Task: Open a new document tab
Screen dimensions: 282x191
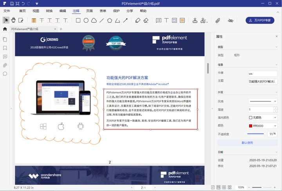Action: pos(61,29)
